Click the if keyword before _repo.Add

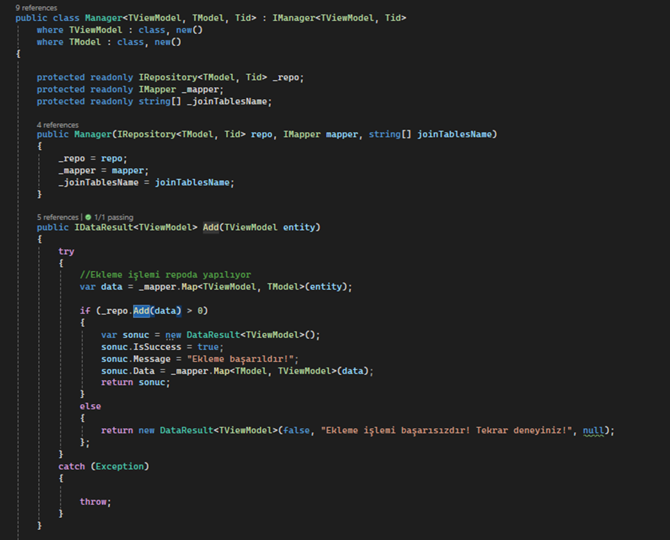[85, 311]
